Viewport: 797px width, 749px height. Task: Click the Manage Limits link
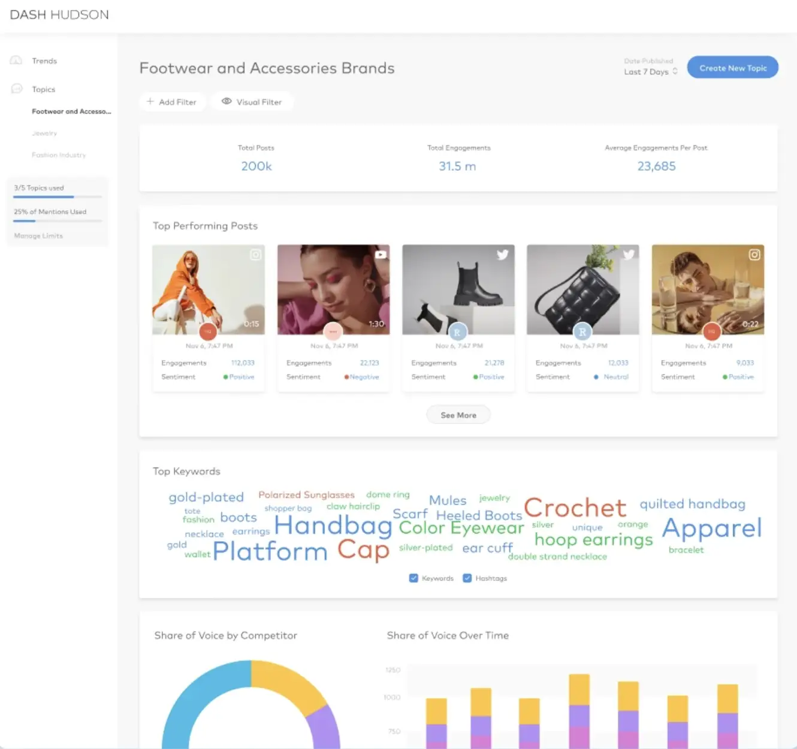(x=38, y=235)
